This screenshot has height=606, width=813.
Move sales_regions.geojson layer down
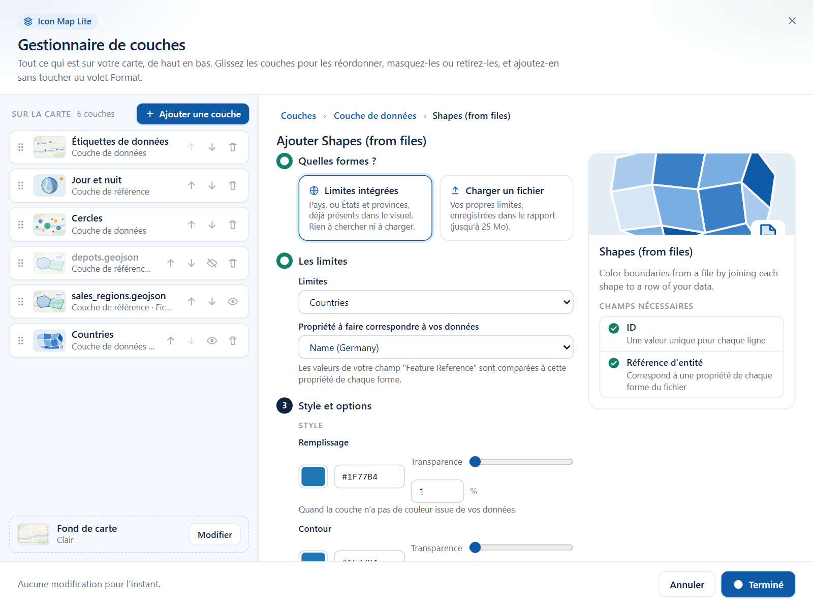(x=212, y=302)
